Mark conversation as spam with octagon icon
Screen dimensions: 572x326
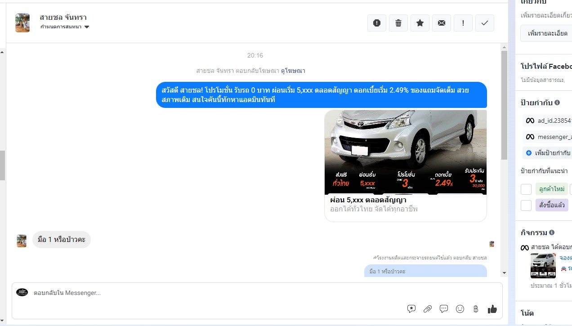[x=377, y=23]
